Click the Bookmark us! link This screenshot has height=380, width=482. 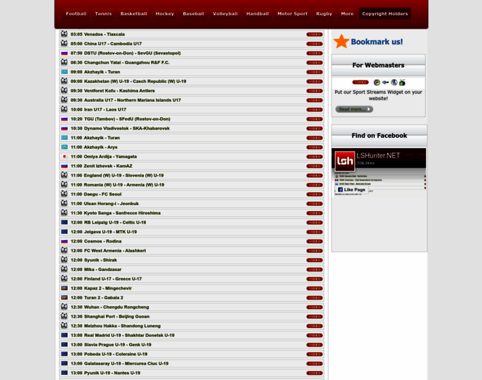377,42
